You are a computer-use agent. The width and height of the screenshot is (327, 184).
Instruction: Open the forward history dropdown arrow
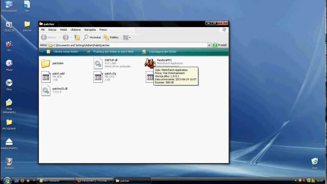tap(71, 37)
